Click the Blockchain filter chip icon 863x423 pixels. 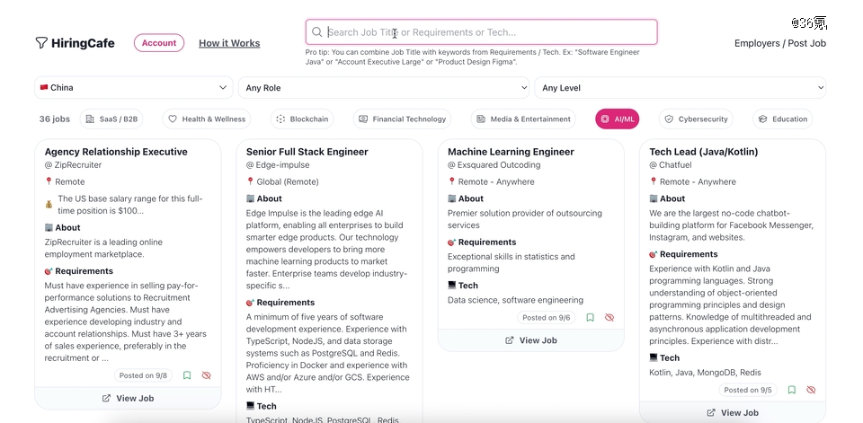coord(280,119)
